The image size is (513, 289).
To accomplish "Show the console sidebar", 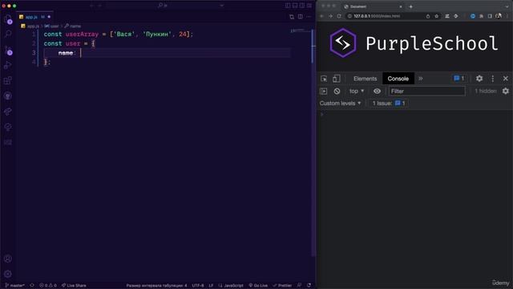I will pyautogui.click(x=324, y=91).
